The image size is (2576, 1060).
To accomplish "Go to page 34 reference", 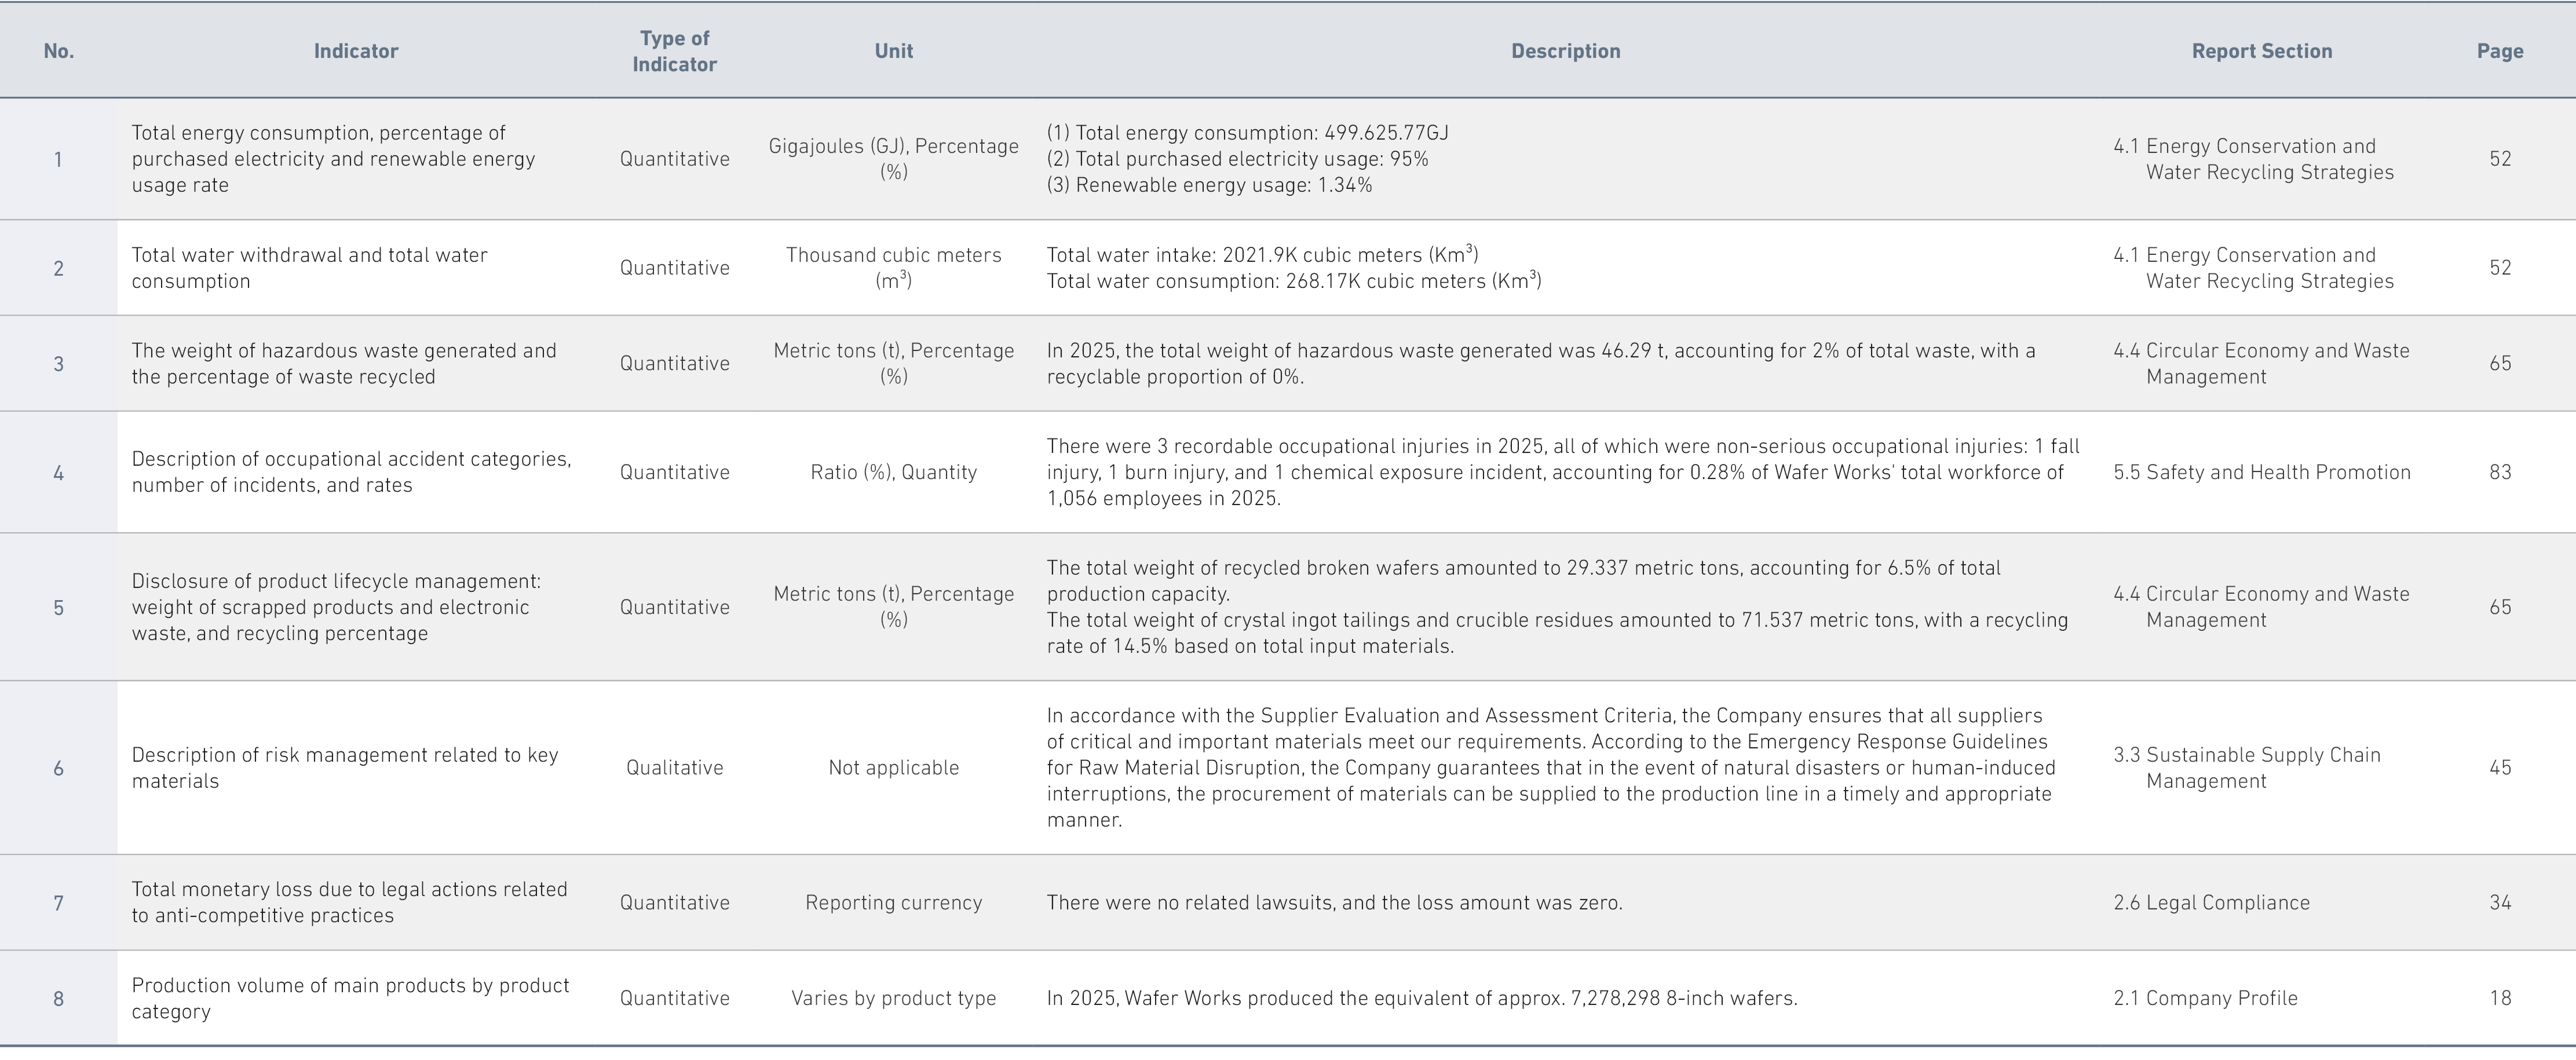I will point(2500,903).
